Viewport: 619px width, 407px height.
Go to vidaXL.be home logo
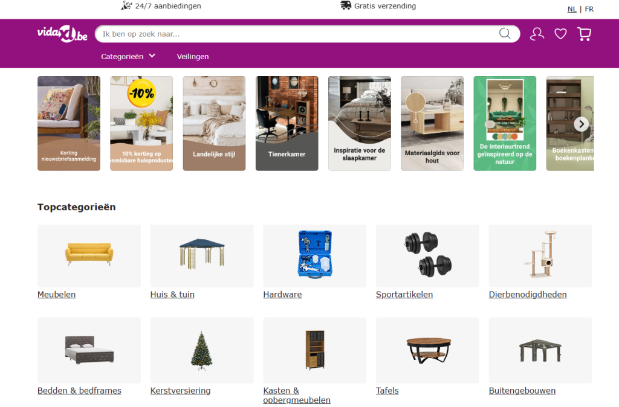[x=62, y=34]
